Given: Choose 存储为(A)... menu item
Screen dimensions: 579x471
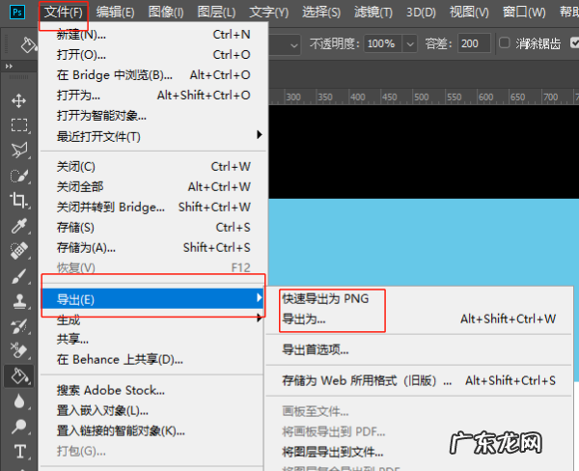Looking at the screenshot, I should [153, 247].
